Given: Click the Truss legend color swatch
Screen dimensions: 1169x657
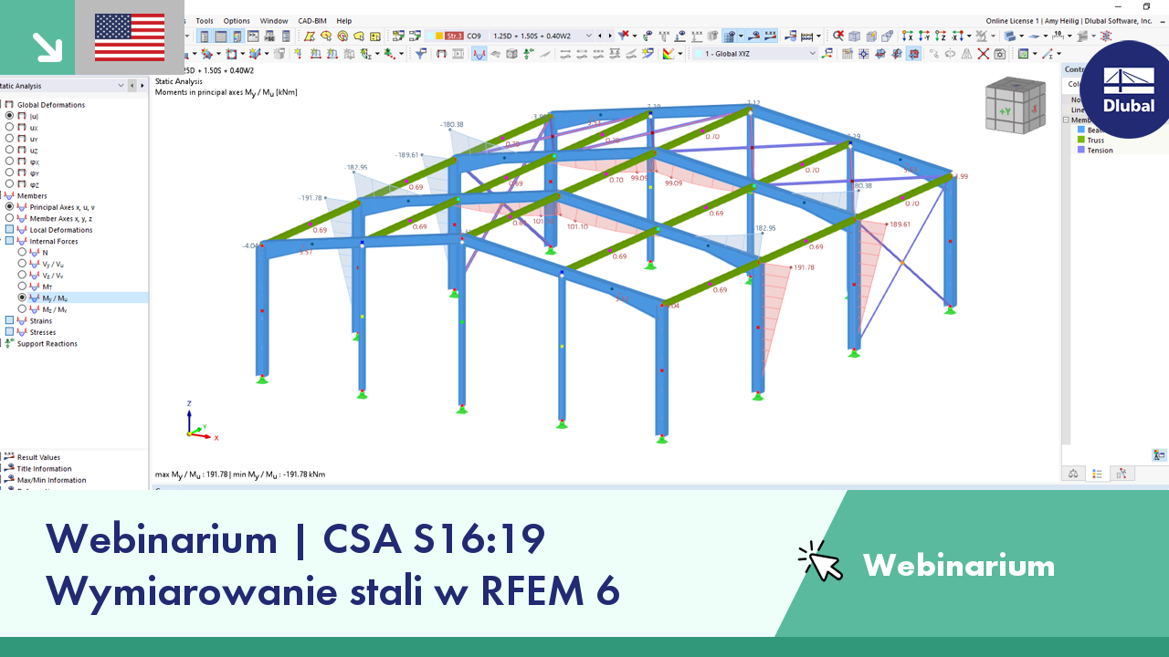Looking at the screenshot, I should click(x=1081, y=141).
